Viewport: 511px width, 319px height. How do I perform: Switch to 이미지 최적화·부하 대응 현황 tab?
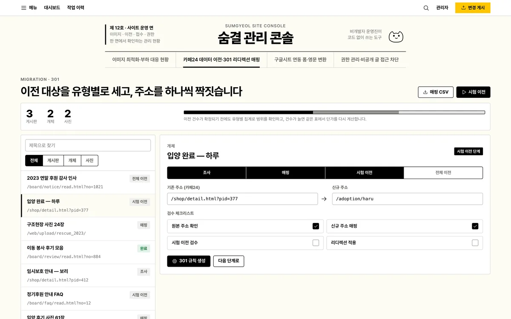pos(141,60)
